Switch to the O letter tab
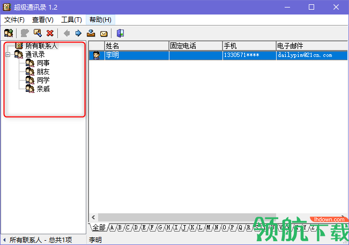 224,228
